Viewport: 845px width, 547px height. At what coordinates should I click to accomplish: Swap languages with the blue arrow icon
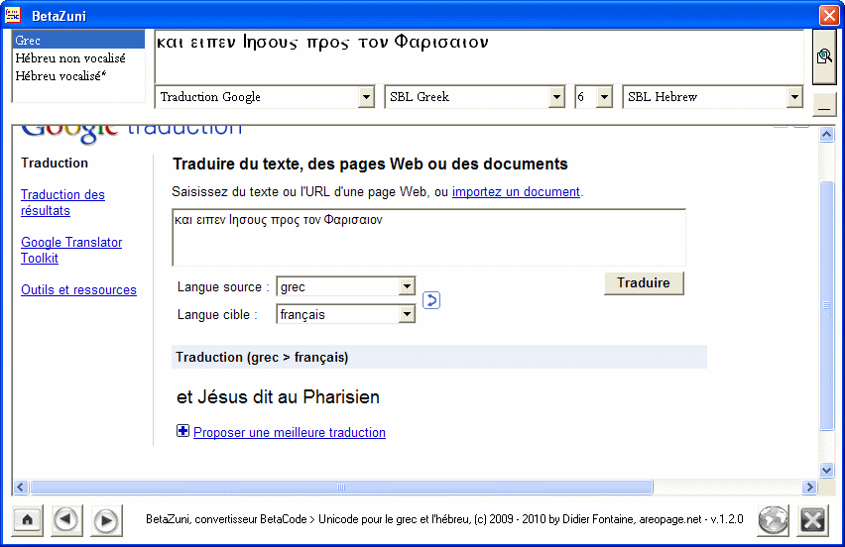(x=431, y=300)
